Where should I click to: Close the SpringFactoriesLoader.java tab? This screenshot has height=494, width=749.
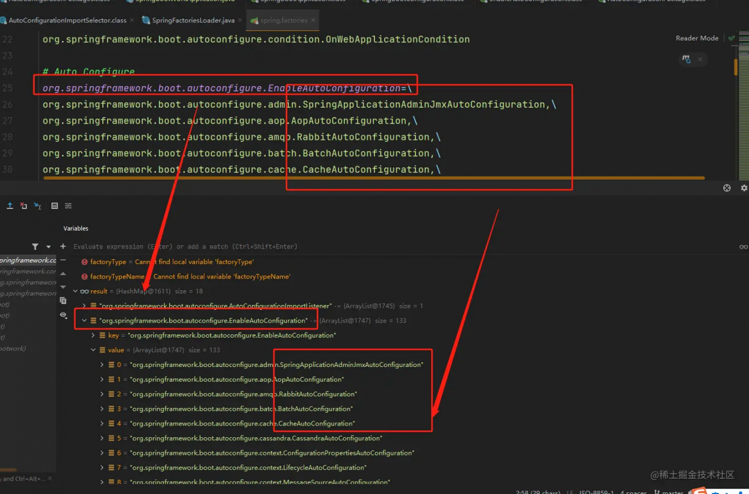click(x=240, y=20)
